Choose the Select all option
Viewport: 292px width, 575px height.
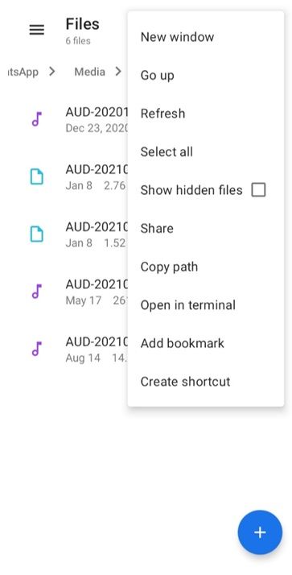[x=206, y=152]
